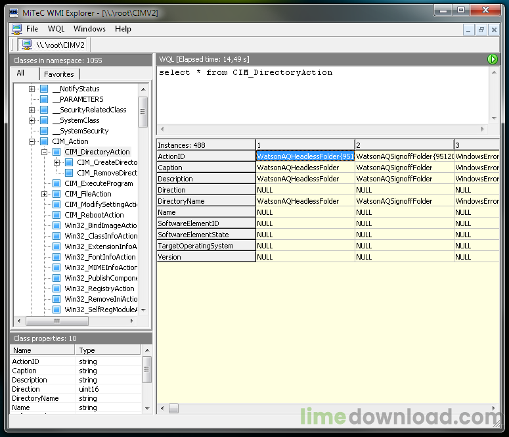The width and height of the screenshot is (509, 437).
Task: Select the Direction uint16 property row
Action: 76,389
